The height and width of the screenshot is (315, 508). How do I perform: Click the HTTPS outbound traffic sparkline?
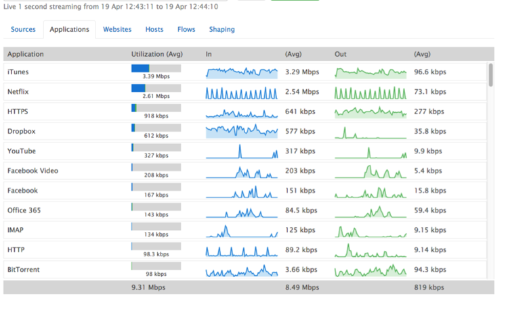[x=371, y=112]
